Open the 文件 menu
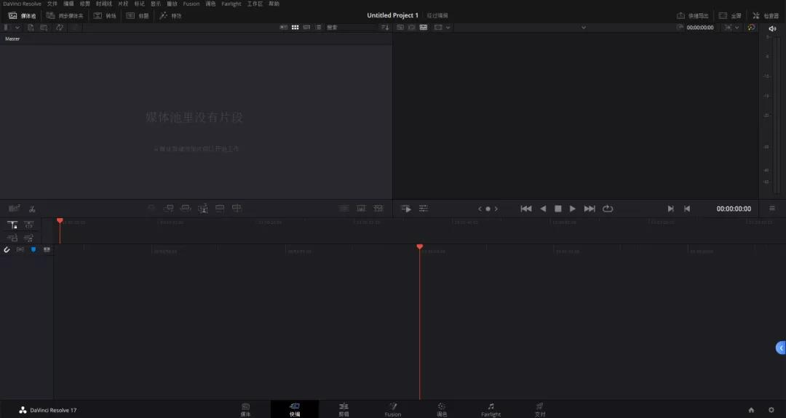This screenshot has width=786, height=418. [x=52, y=4]
